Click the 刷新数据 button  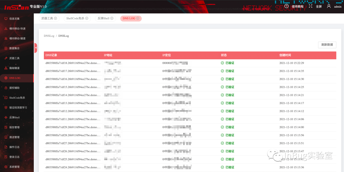coord(327,44)
